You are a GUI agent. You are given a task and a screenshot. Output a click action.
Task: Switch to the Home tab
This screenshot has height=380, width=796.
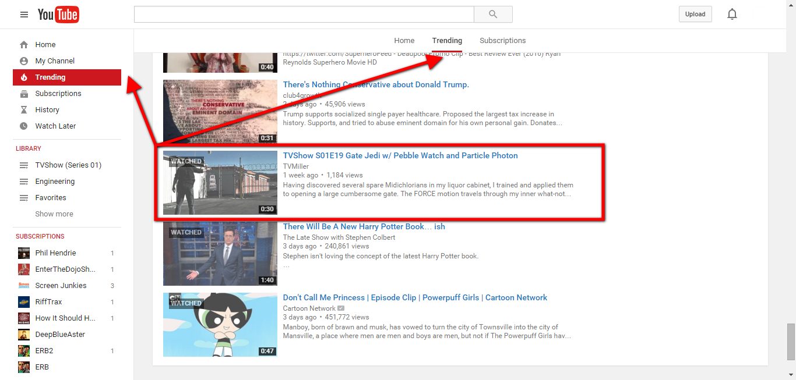pyautogui.click(x=404, y=41)
